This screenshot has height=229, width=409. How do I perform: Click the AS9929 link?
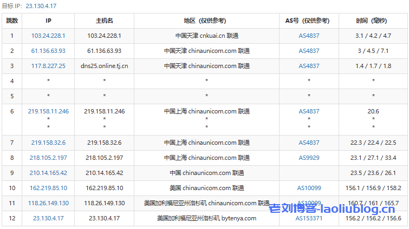pos(309,158)
